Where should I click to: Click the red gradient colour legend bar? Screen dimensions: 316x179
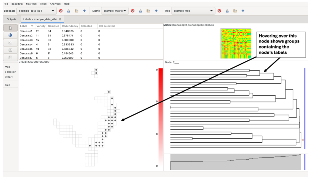click(x=160, y=116)
